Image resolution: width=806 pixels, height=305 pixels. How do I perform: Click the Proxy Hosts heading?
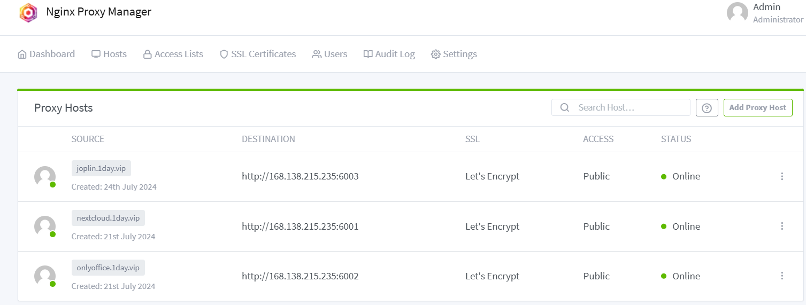(64, 108)
